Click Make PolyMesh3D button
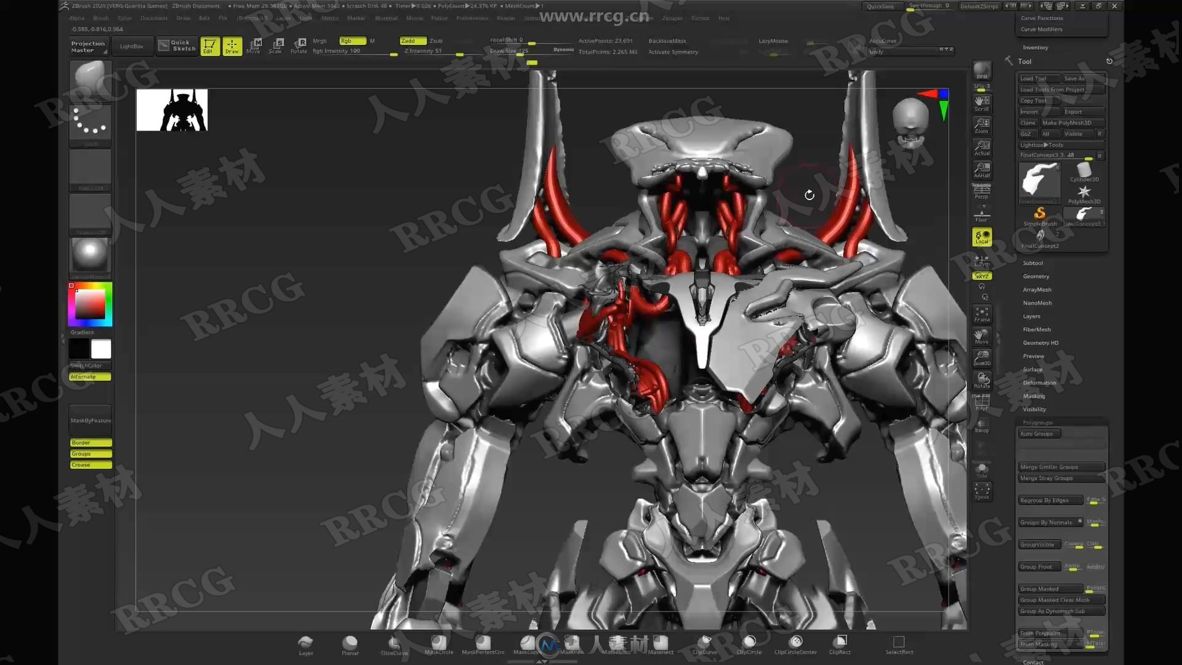1182x665 pixels. (1072, 123)
